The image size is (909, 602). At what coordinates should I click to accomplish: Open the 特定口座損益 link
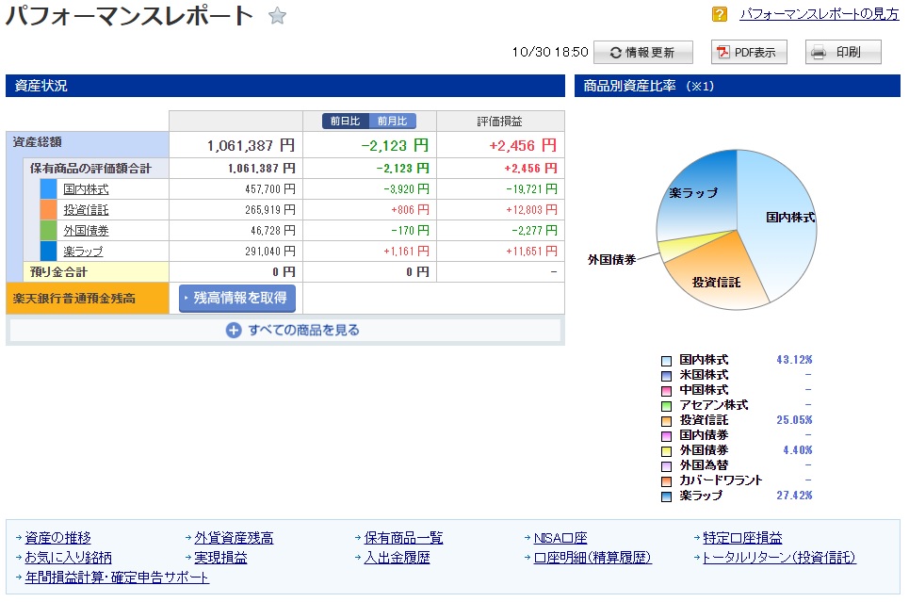click(742, 538)
